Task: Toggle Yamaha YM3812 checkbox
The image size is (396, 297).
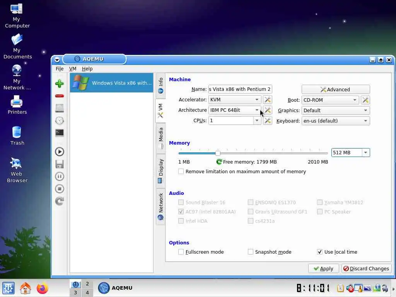Action: pyautogui.click(x=320, y=202)
